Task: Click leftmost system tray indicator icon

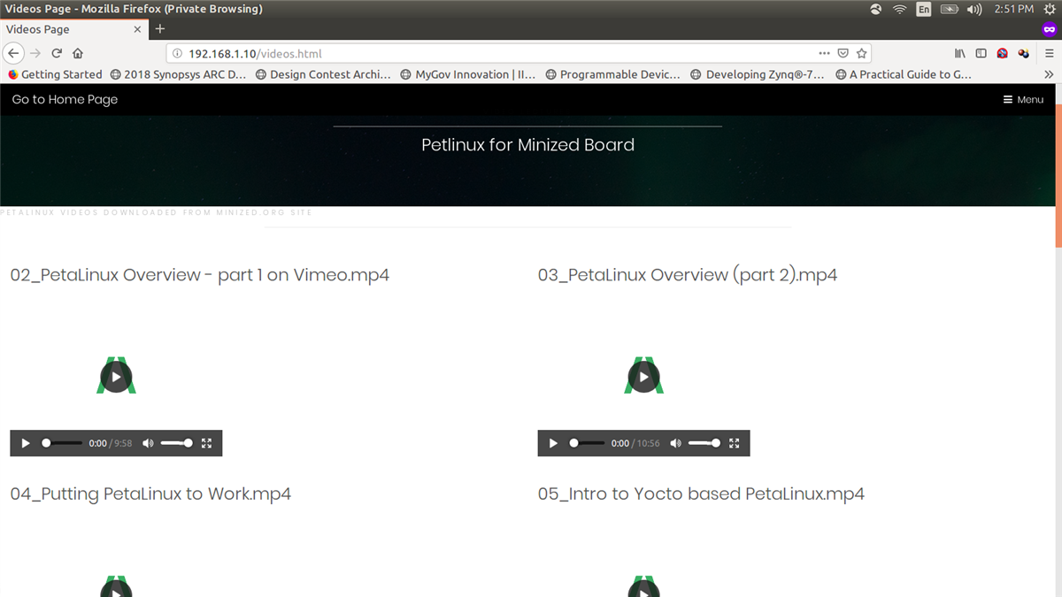Action: (x=876, y=9)
